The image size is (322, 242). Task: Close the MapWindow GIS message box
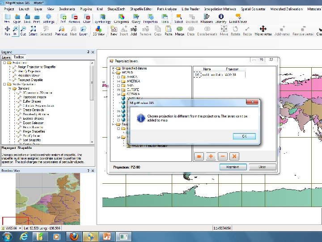pyautogui.click(x=252, y=102)
